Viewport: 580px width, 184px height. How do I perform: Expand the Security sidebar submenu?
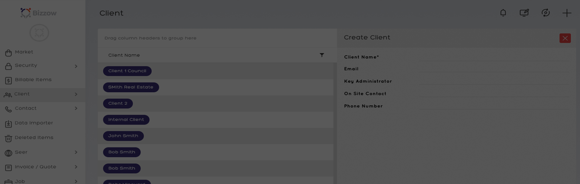[x=76, y=66]
